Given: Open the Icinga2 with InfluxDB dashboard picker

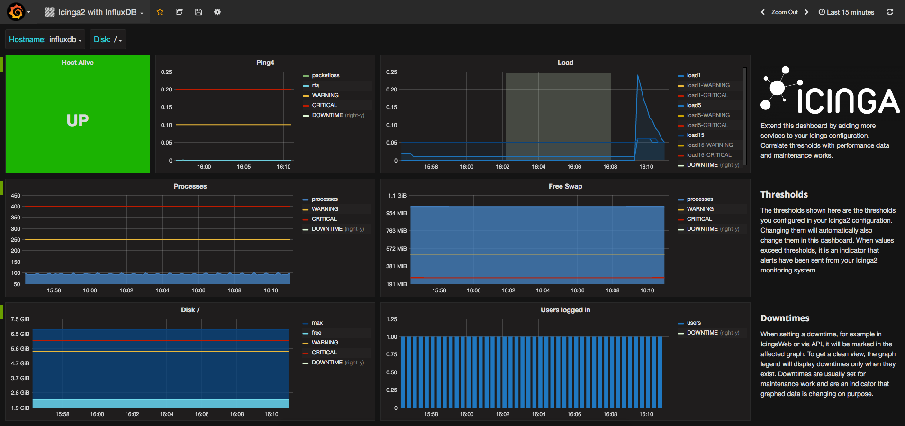Looking at the screenshot, I should pyautogui.click(x=94, y=12).
